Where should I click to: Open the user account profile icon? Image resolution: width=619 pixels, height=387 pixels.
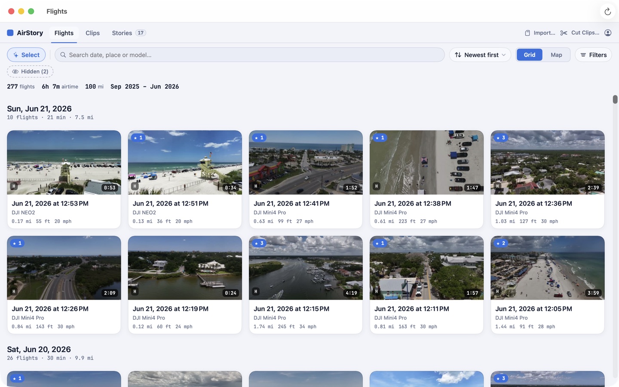pos(608,33)
